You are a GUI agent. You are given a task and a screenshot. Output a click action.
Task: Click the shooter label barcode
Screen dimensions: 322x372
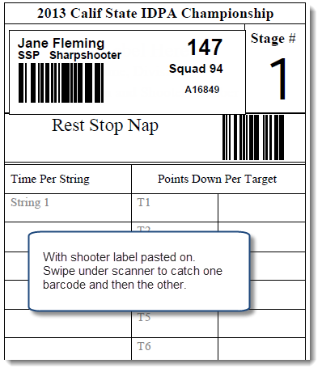tap(61, 82)
